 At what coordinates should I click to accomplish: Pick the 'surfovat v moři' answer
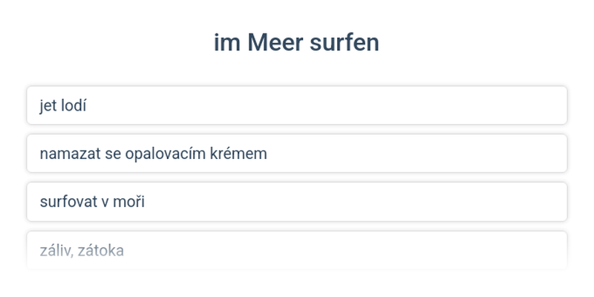[x=297, y=202]
